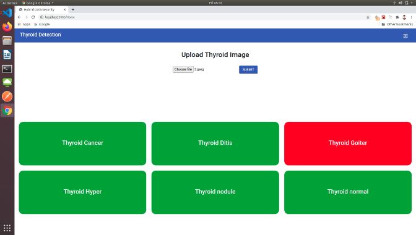Bookmark this page with the star
The image size is (416, 235).
tap(368, 17)
